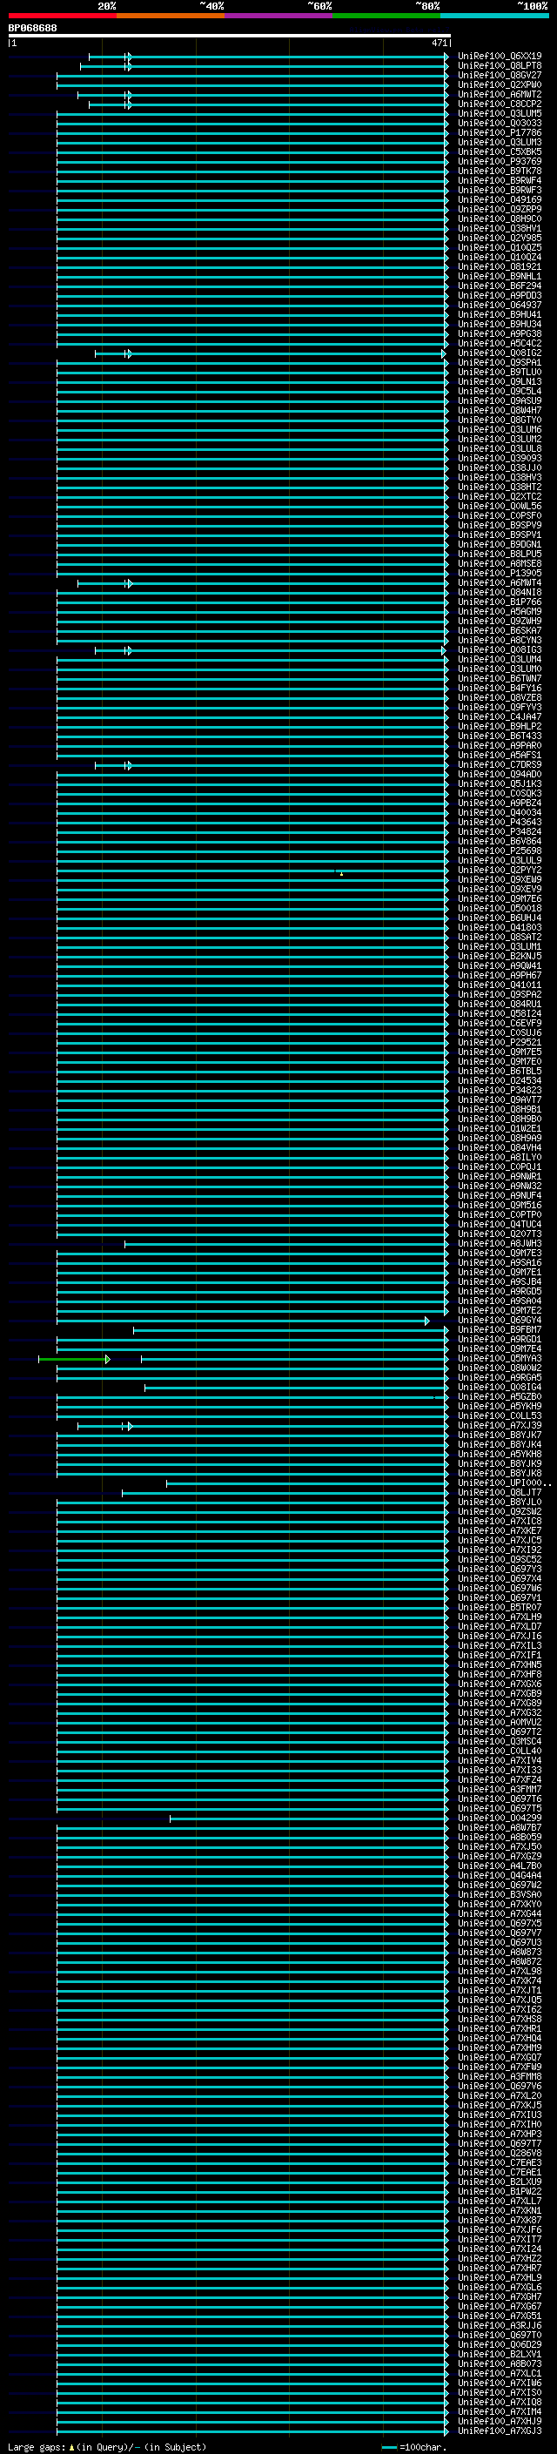Click label UniRef100_A9RGA5
This screenshot has height=2454, width=557.
tap(500, 1377)
